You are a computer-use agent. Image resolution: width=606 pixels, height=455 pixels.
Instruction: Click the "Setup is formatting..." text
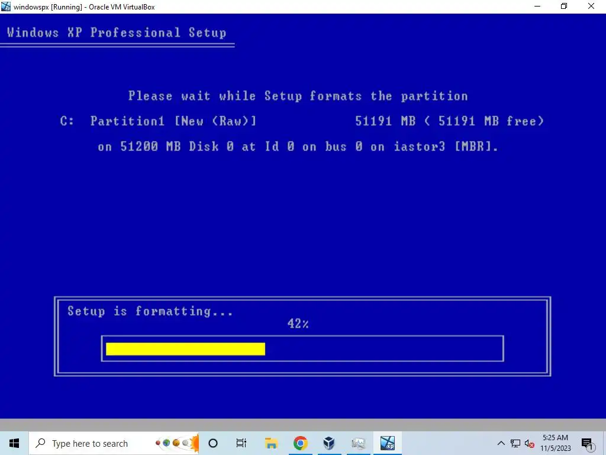click(x=150, y=311)
